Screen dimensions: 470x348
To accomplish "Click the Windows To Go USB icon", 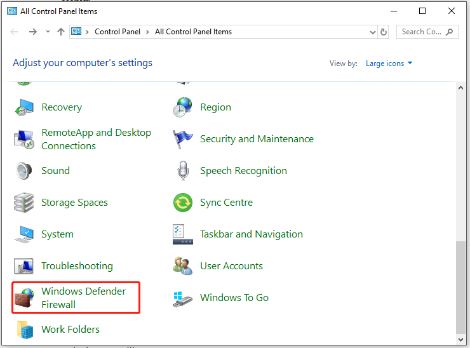I will tap(183, 299).
